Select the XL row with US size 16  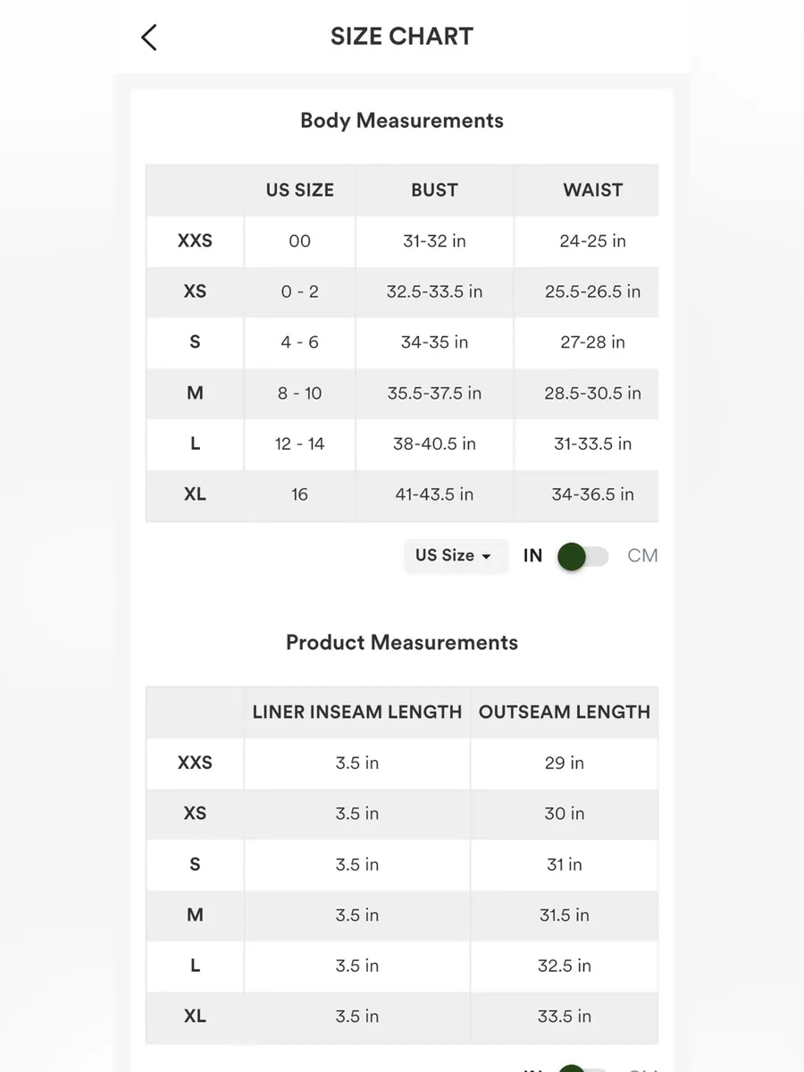pos(402,494)
